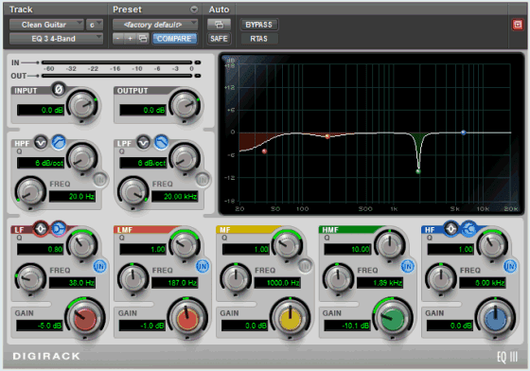Viewport: 530px width, 371px height.
Task: Click the Track header label
Action: click(21, 9)
